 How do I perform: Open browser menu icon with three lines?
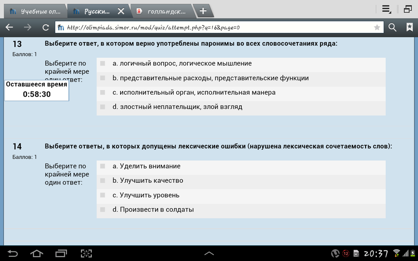[386, 10]
